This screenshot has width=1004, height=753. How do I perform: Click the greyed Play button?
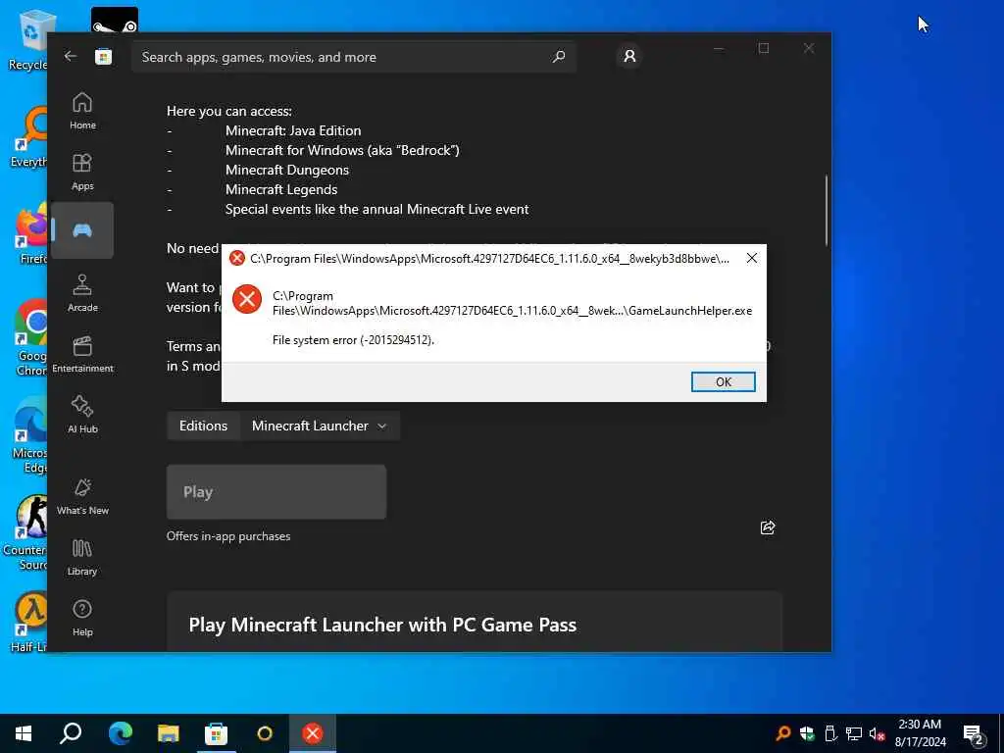tap(276, 492)
